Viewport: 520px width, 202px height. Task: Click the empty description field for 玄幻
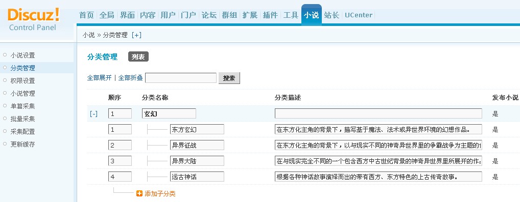point(379,113)
